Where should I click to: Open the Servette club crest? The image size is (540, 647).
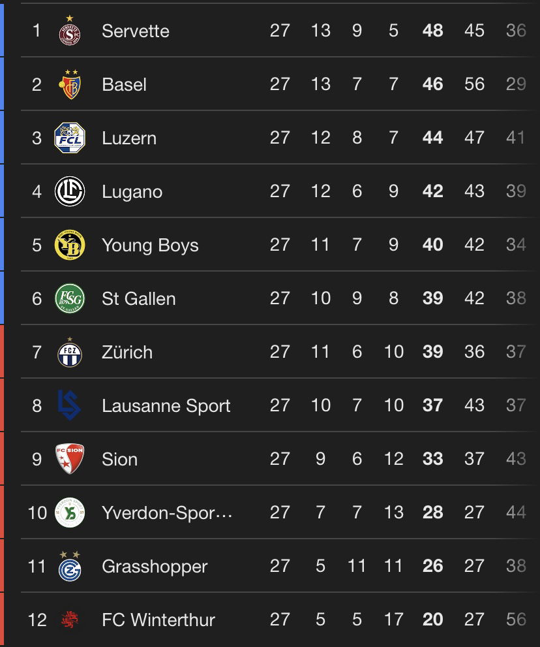(70, 31)
